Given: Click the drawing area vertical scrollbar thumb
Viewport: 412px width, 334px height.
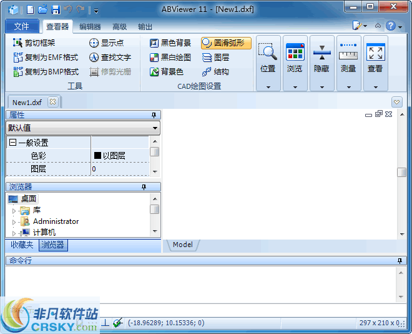Looking at the screenshot, I should (401, 173).
